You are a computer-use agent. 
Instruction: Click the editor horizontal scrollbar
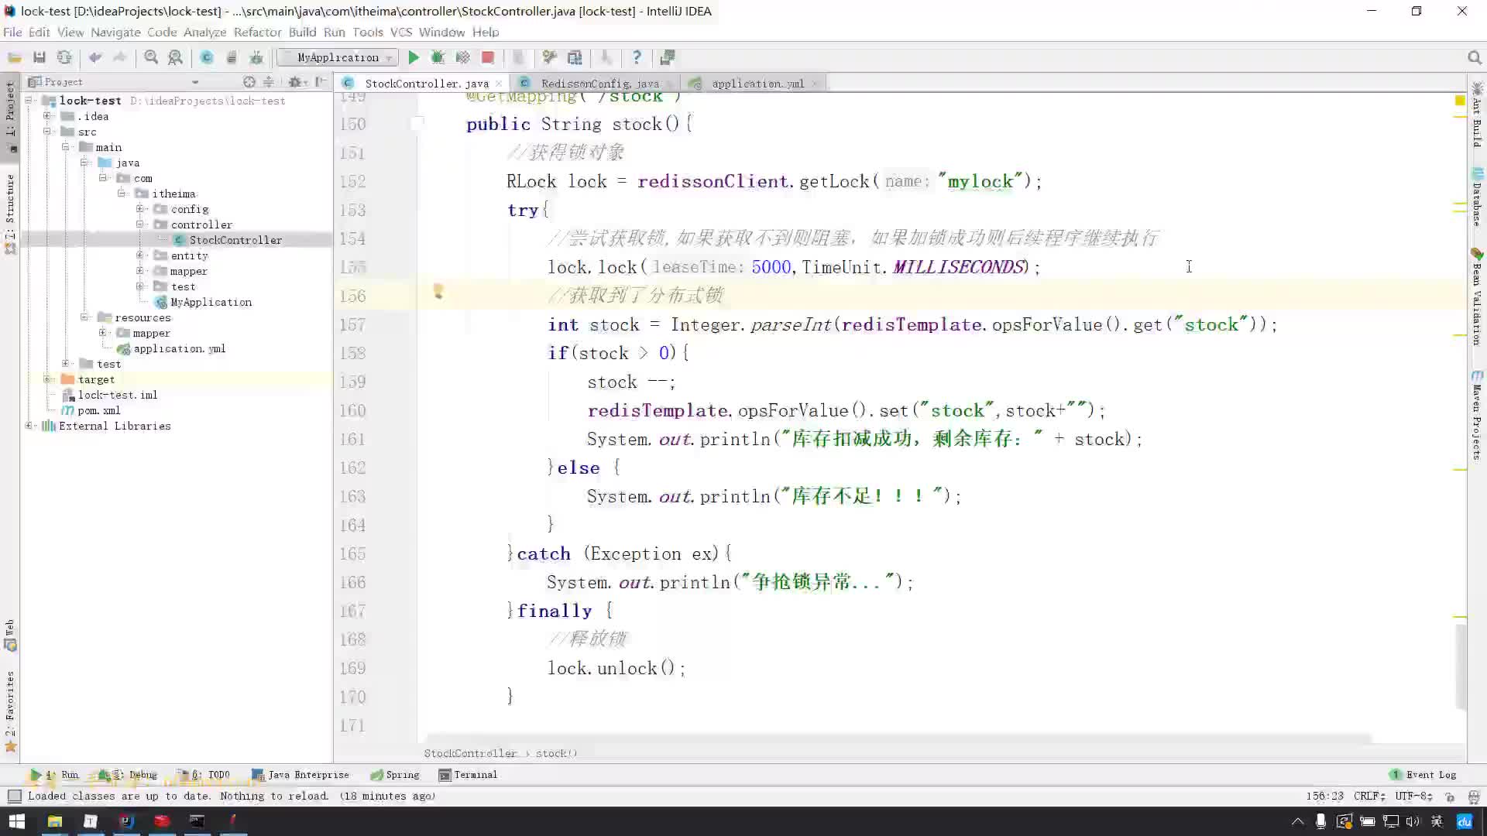tap(898, 739)
